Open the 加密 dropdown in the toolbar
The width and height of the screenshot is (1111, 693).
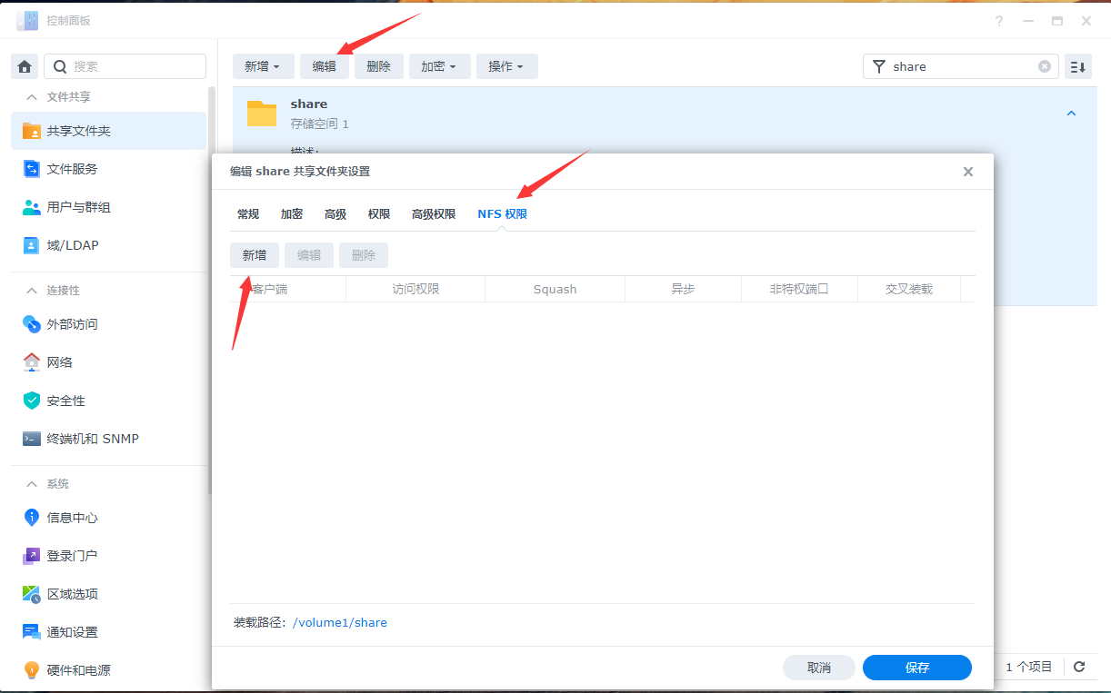pos(439,66)
